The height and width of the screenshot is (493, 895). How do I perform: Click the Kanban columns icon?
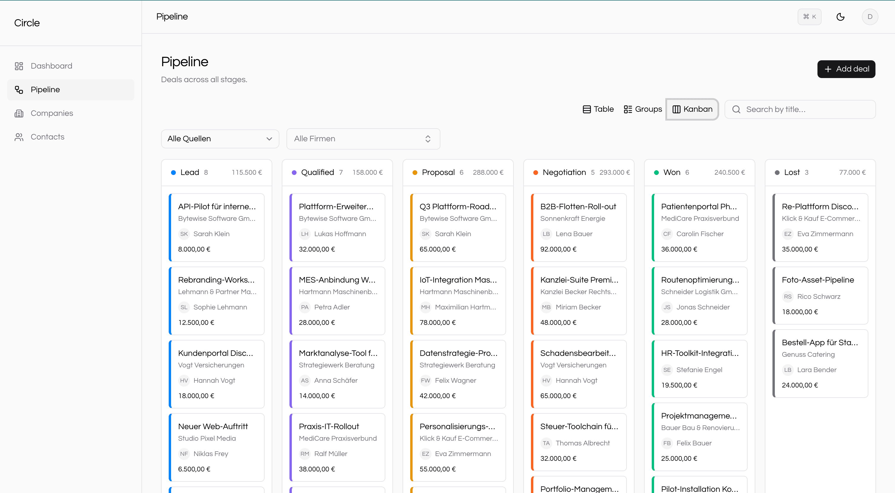pos(676,109)
